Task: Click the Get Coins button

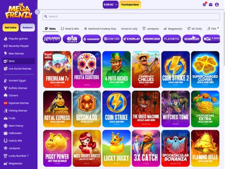Action: (11, 27)
